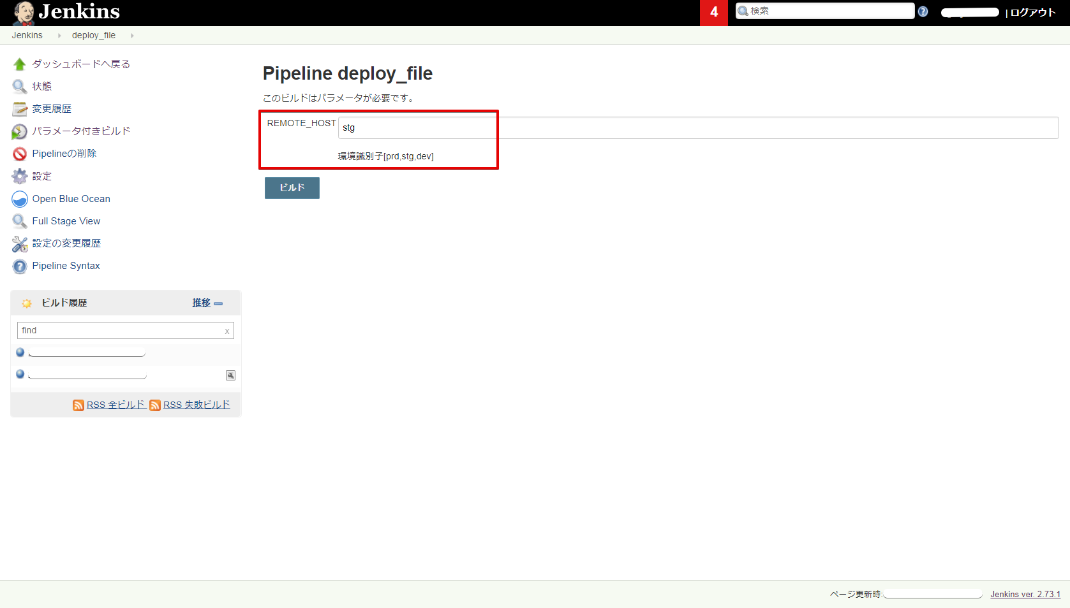Click the RSS icon for all builds
The image size is (1070, 608).
pos(78,405)
